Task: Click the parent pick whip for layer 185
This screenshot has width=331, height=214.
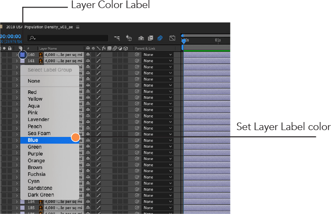Action: coord(137,208)
